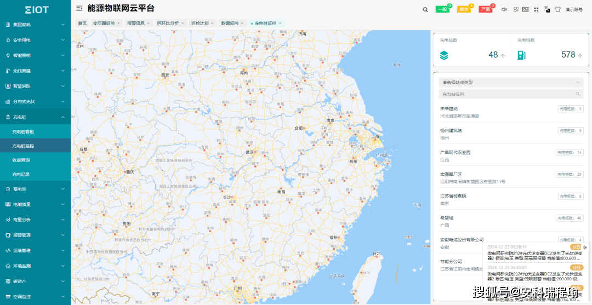The height and width of the screenshot is (305, 592).
Task: Click the charging pile icon beside 578
Action: point(521,55)
